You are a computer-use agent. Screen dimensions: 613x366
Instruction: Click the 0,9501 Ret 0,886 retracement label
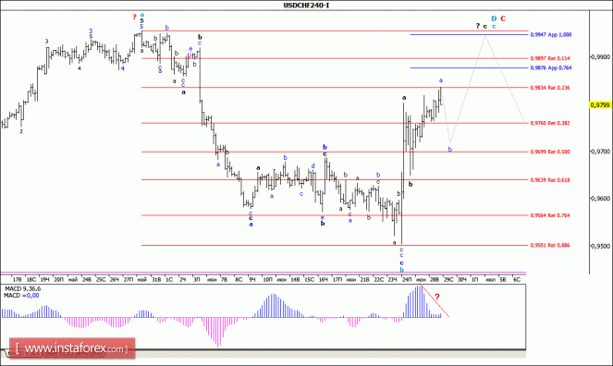click(550, 245)
